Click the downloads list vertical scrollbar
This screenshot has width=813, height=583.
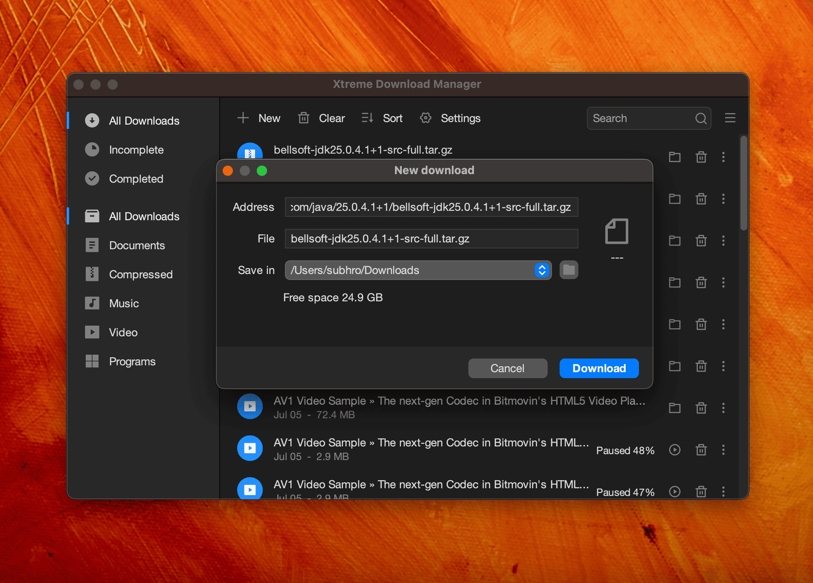click(x=743, y=184)
